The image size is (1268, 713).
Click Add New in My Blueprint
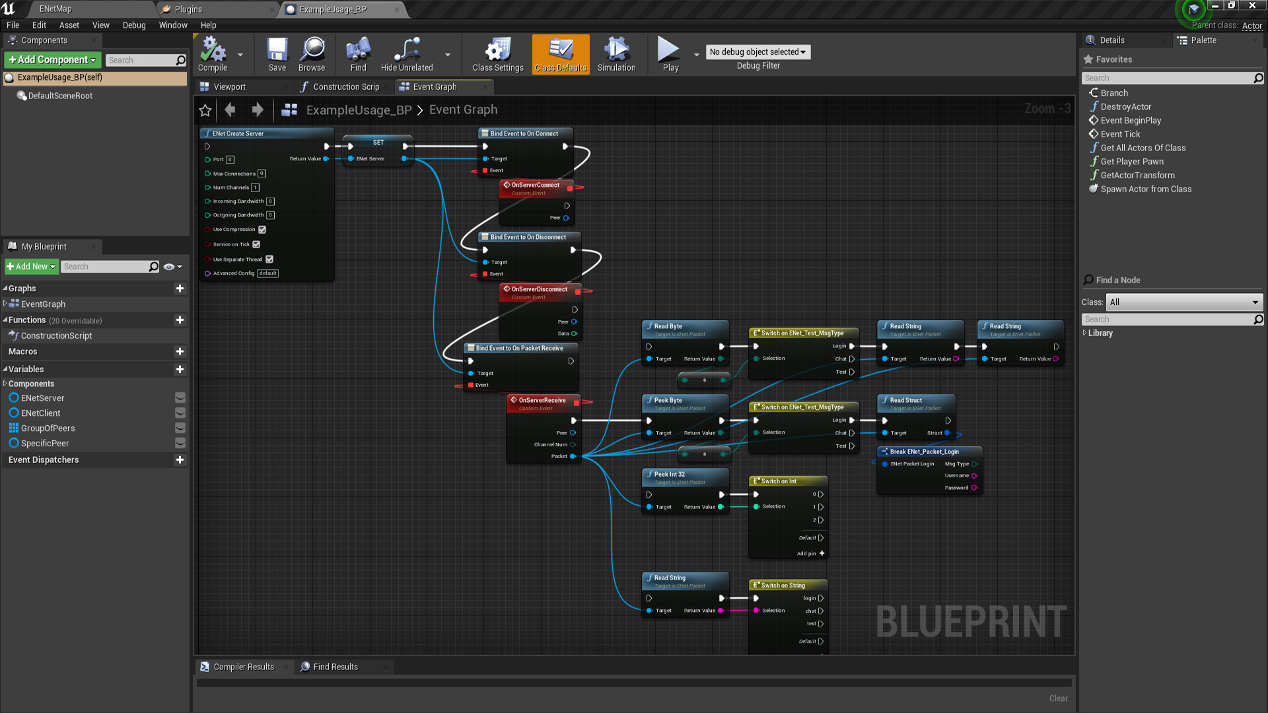(32, 267)
